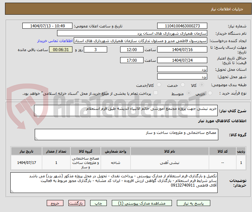252x212 pixels.
Task: Click the کد کالا column header
Action: coord(223,151)
